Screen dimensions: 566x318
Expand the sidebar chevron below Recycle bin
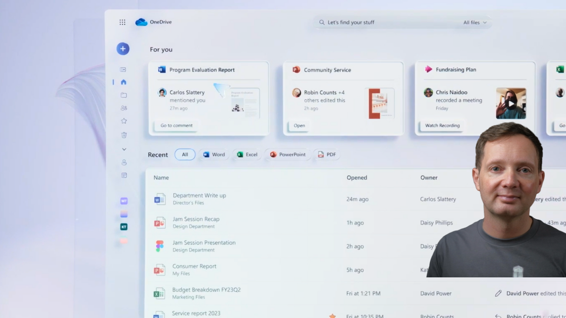coord(124,149)
